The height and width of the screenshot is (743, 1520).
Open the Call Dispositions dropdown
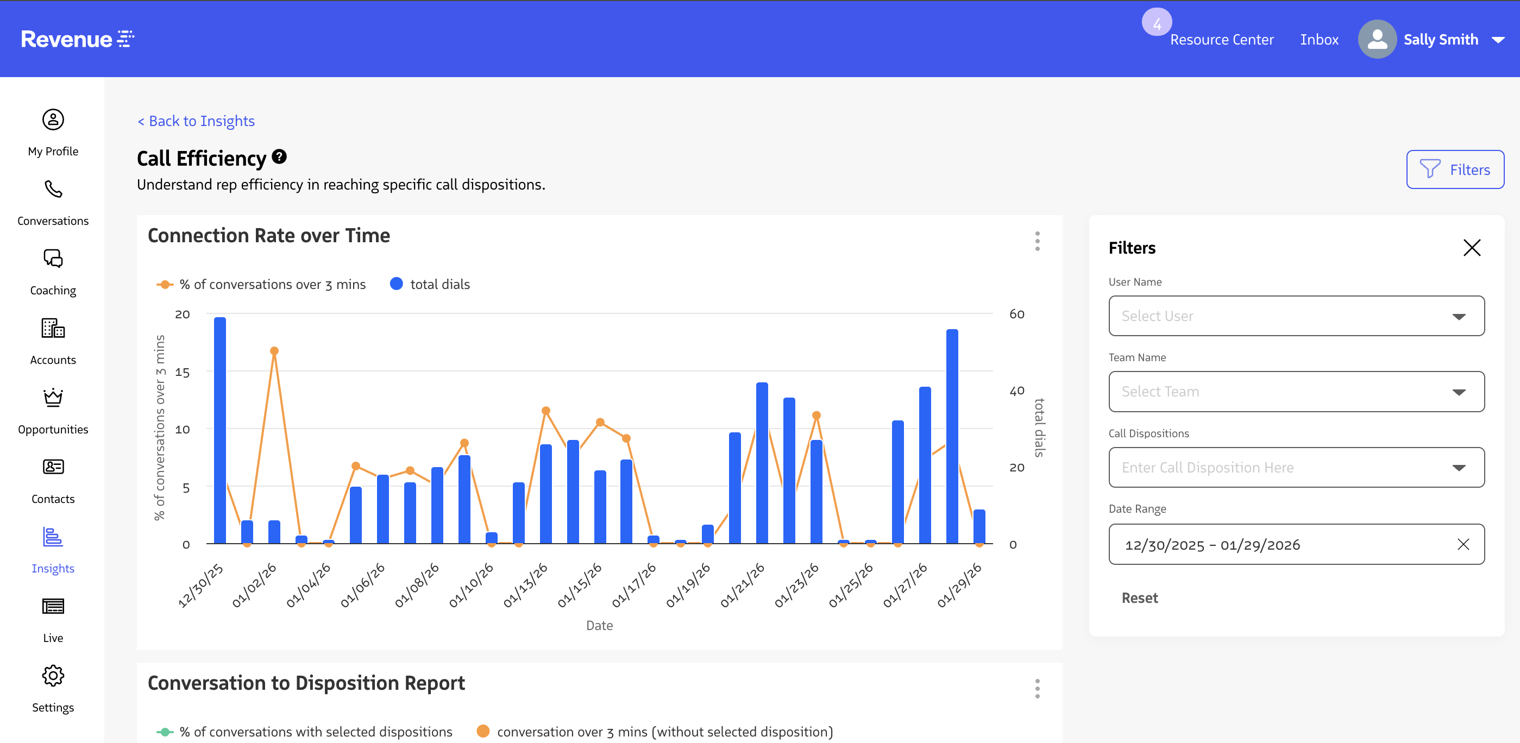pyautogui.click(x=1296, y=467)
